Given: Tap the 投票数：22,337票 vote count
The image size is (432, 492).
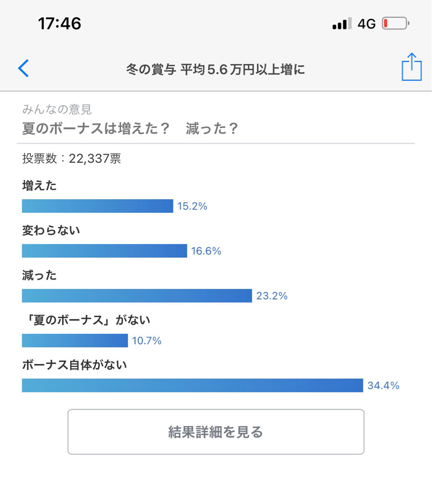Looking at the screenshot, I should [x=72, y=159].
